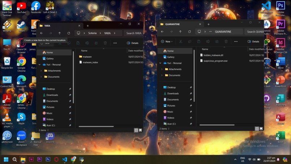The image size is (291, 164).
Task: Unpin Downloads in YARA sidebar
Action: pos(70,95)
